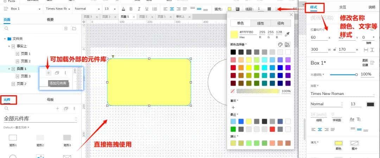The image size is (380, 158).
Task: Align text right in toolbar
Action: tap(179, 9)
